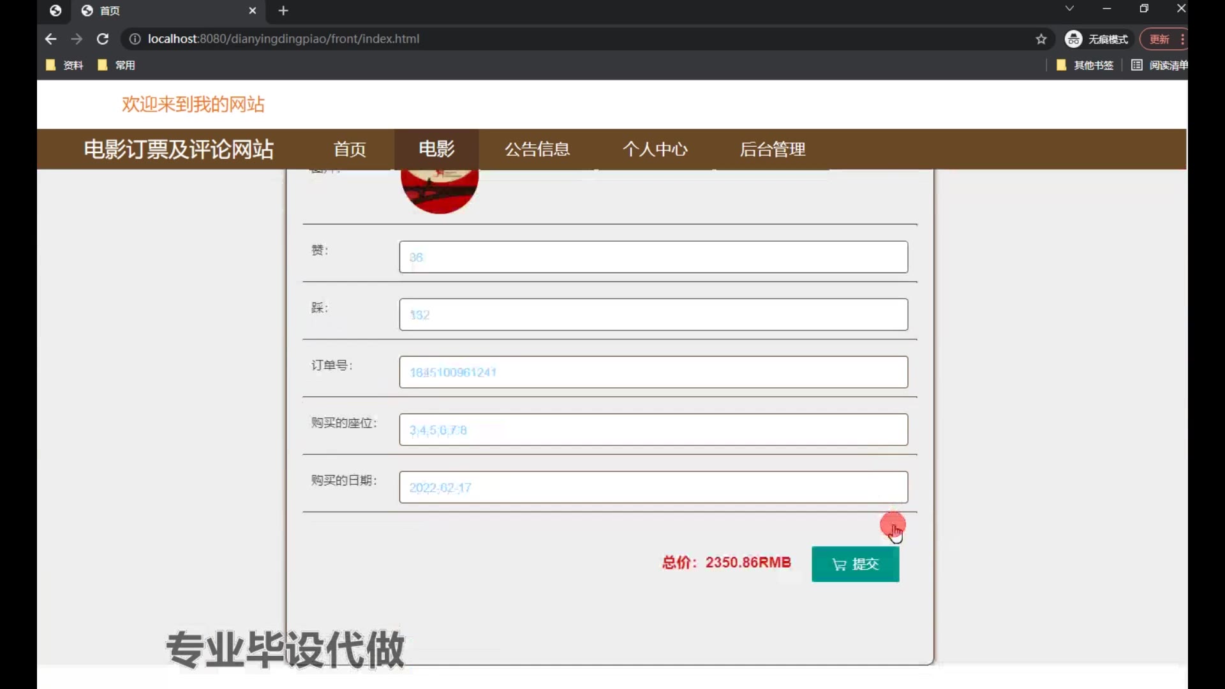This screenshot has height=689, width=1225.
Task: Open the 后台管理 menu item
Action: pyautogui.click(x=772, y=149)
